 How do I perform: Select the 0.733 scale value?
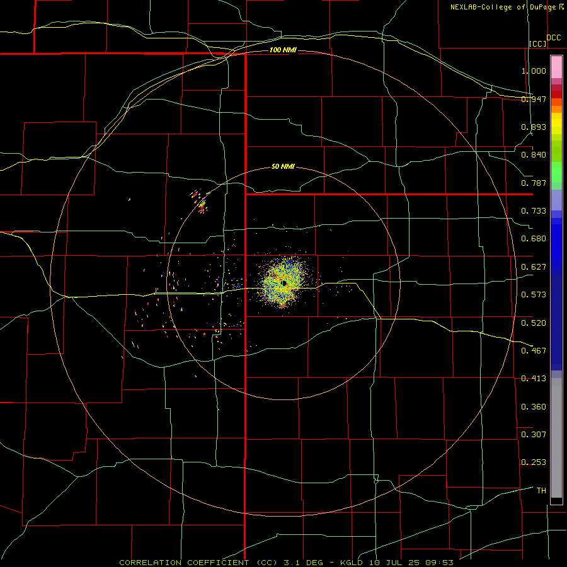pos(534,211)
